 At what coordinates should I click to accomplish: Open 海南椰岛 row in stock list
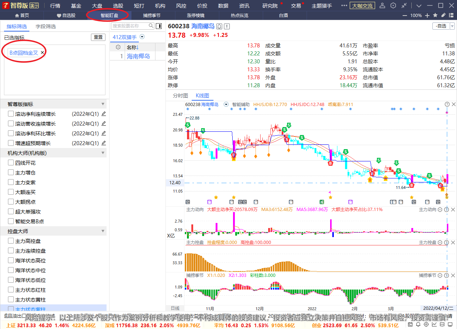[x=138, y=56]
